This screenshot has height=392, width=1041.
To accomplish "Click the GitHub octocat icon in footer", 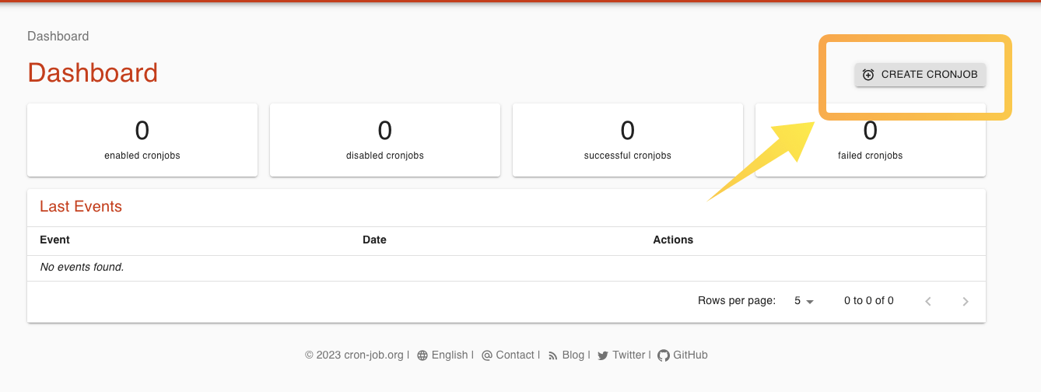I will [x=664, y=355].
